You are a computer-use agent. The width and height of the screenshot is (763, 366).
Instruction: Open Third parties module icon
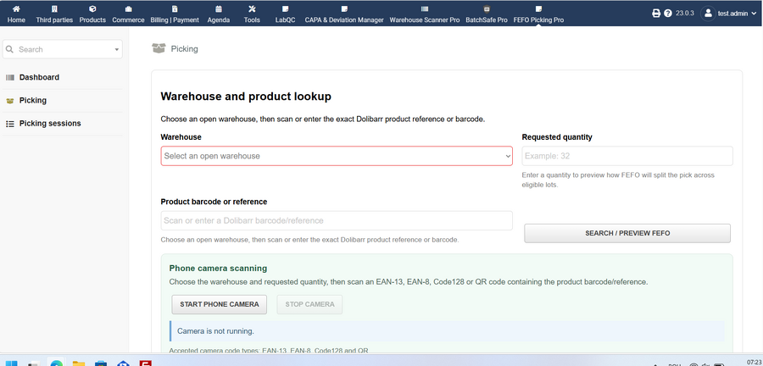click(x=54, y=8)
